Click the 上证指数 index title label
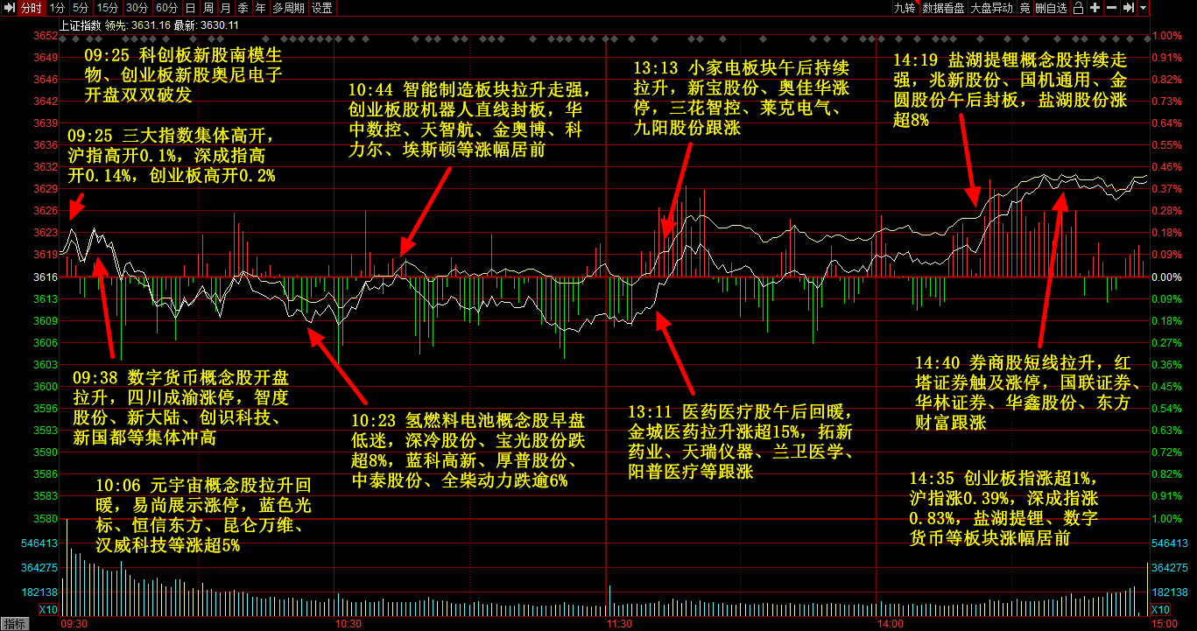1197x631 pixels. click(80, 25)
